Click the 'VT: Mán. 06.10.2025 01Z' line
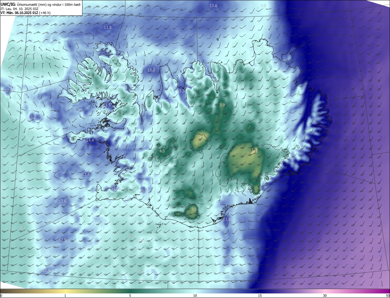This screenshot has height=298, width=390. point(19,13)
